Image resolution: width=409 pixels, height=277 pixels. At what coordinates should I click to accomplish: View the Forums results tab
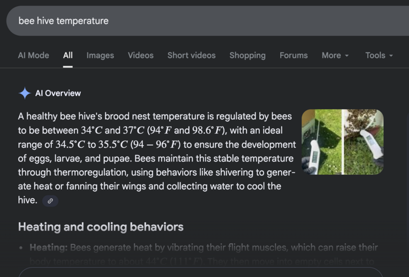[x=293, y=55]
